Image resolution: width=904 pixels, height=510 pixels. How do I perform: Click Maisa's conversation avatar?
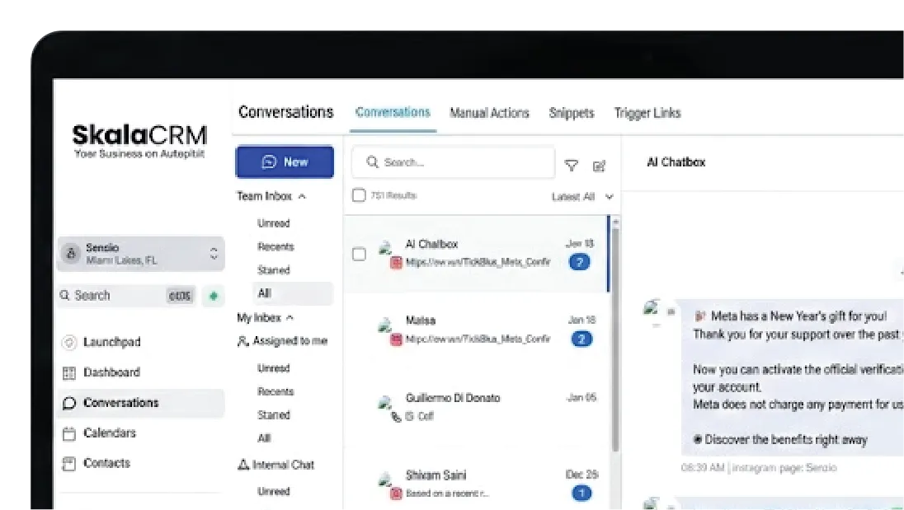pos(384,325)
